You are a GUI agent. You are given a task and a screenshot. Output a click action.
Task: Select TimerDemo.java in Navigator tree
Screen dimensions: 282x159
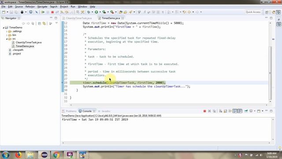tap(25, 46)
